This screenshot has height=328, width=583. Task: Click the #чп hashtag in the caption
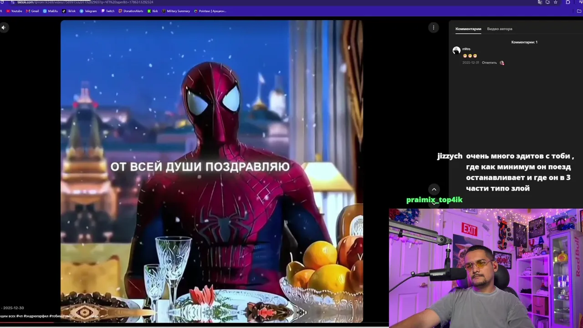click(x=20, y=316)
